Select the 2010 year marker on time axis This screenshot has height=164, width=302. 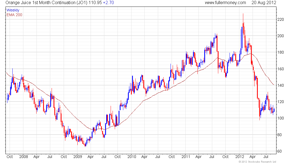pos(132,157)
